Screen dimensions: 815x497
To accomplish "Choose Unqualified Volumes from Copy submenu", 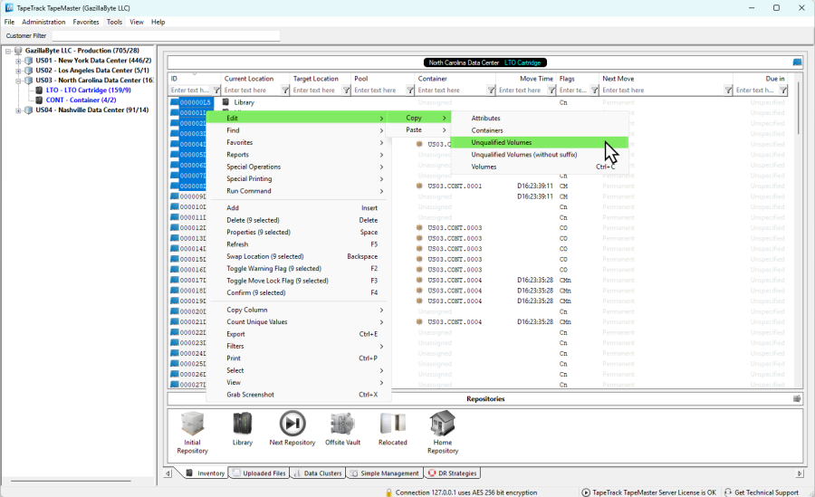I will tap(539, 142).
